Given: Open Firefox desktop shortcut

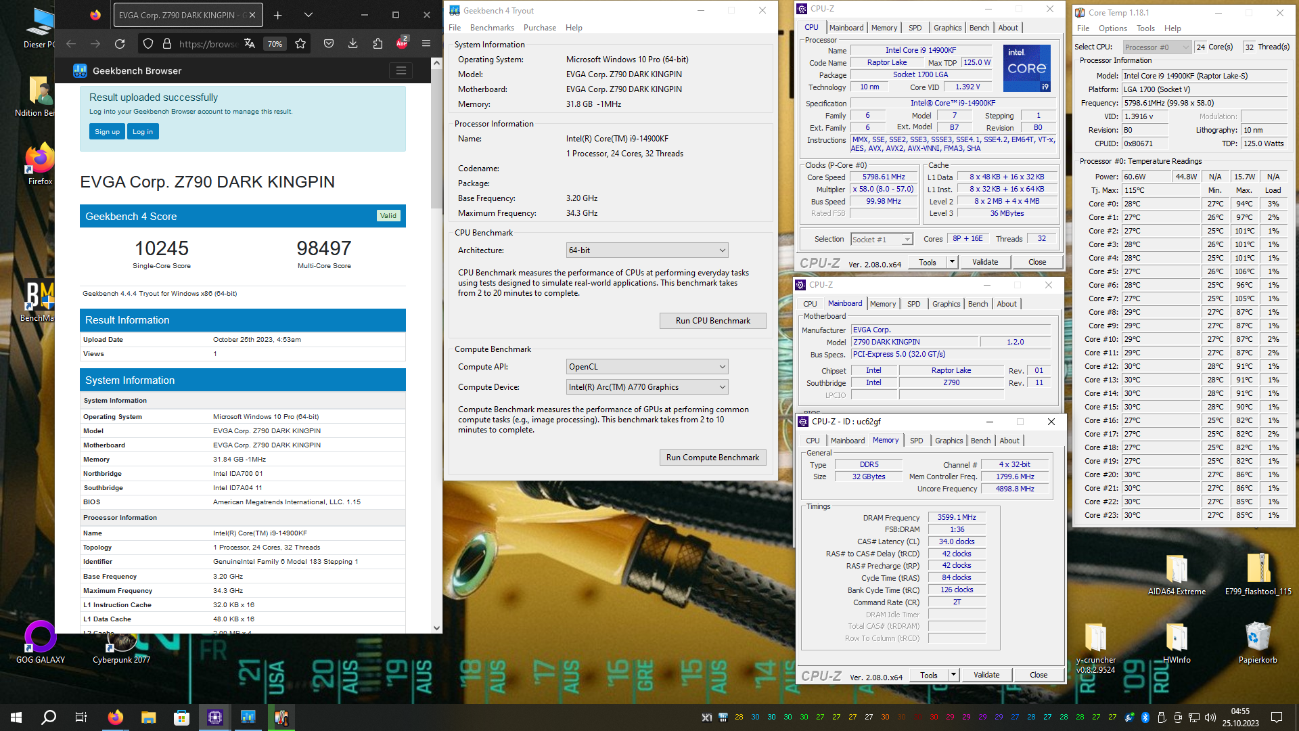Looking at the screenshot, I should click(40, 164).
